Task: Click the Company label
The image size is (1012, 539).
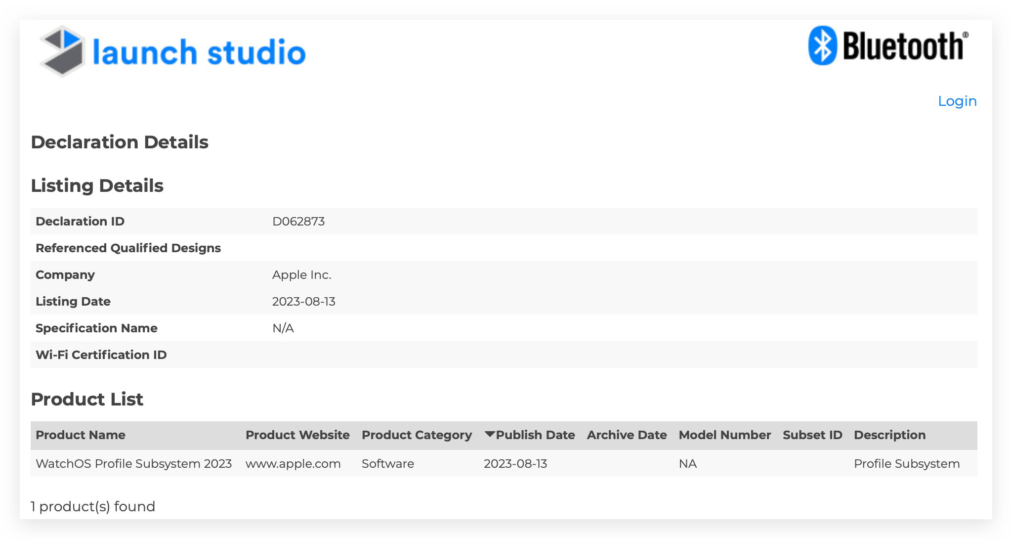Action: pyautogui.click(x=65, y=275)
